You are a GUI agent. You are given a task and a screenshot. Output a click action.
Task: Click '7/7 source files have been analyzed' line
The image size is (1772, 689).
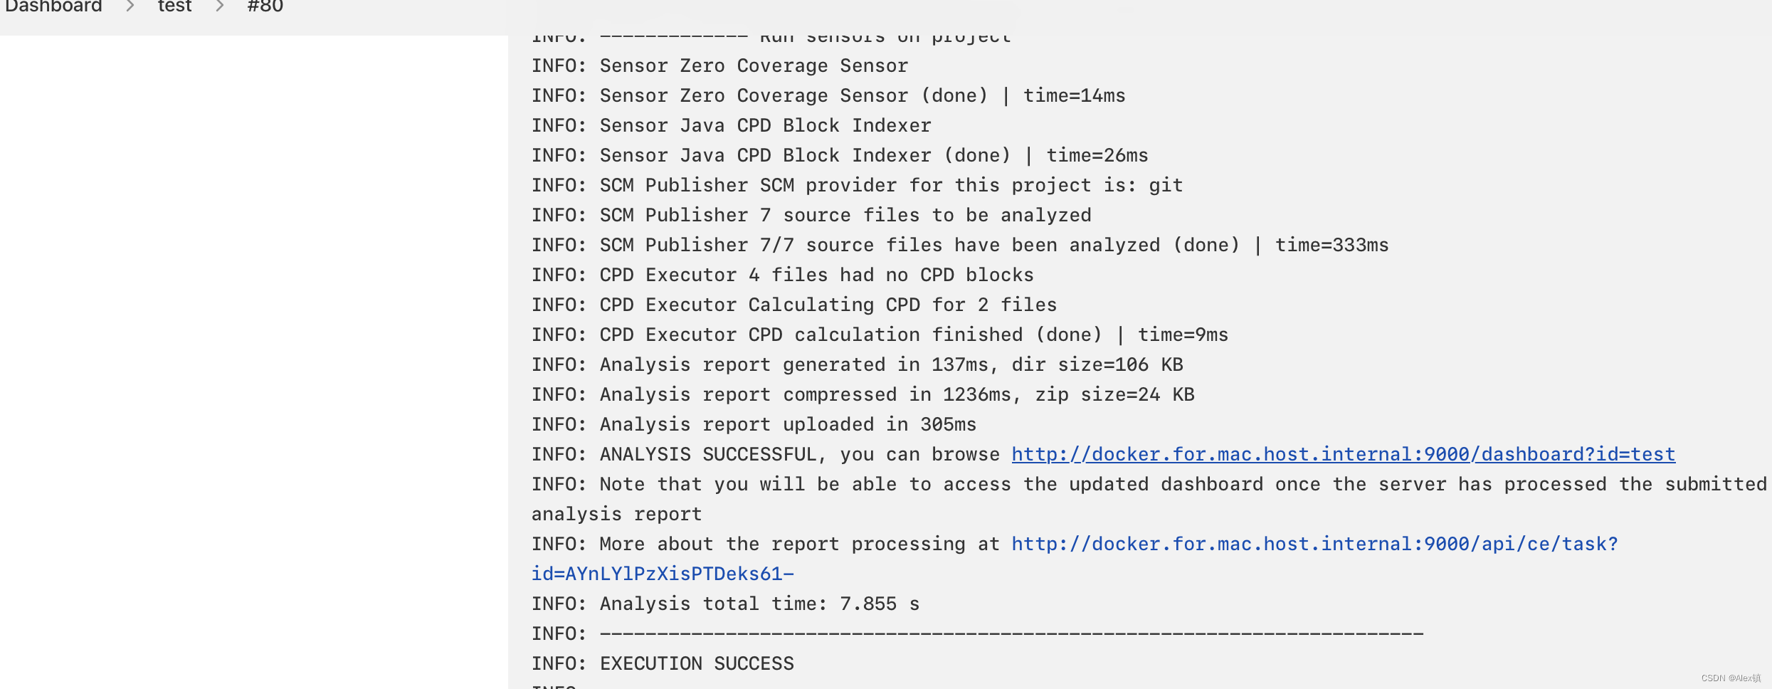[x=960, y=245]
